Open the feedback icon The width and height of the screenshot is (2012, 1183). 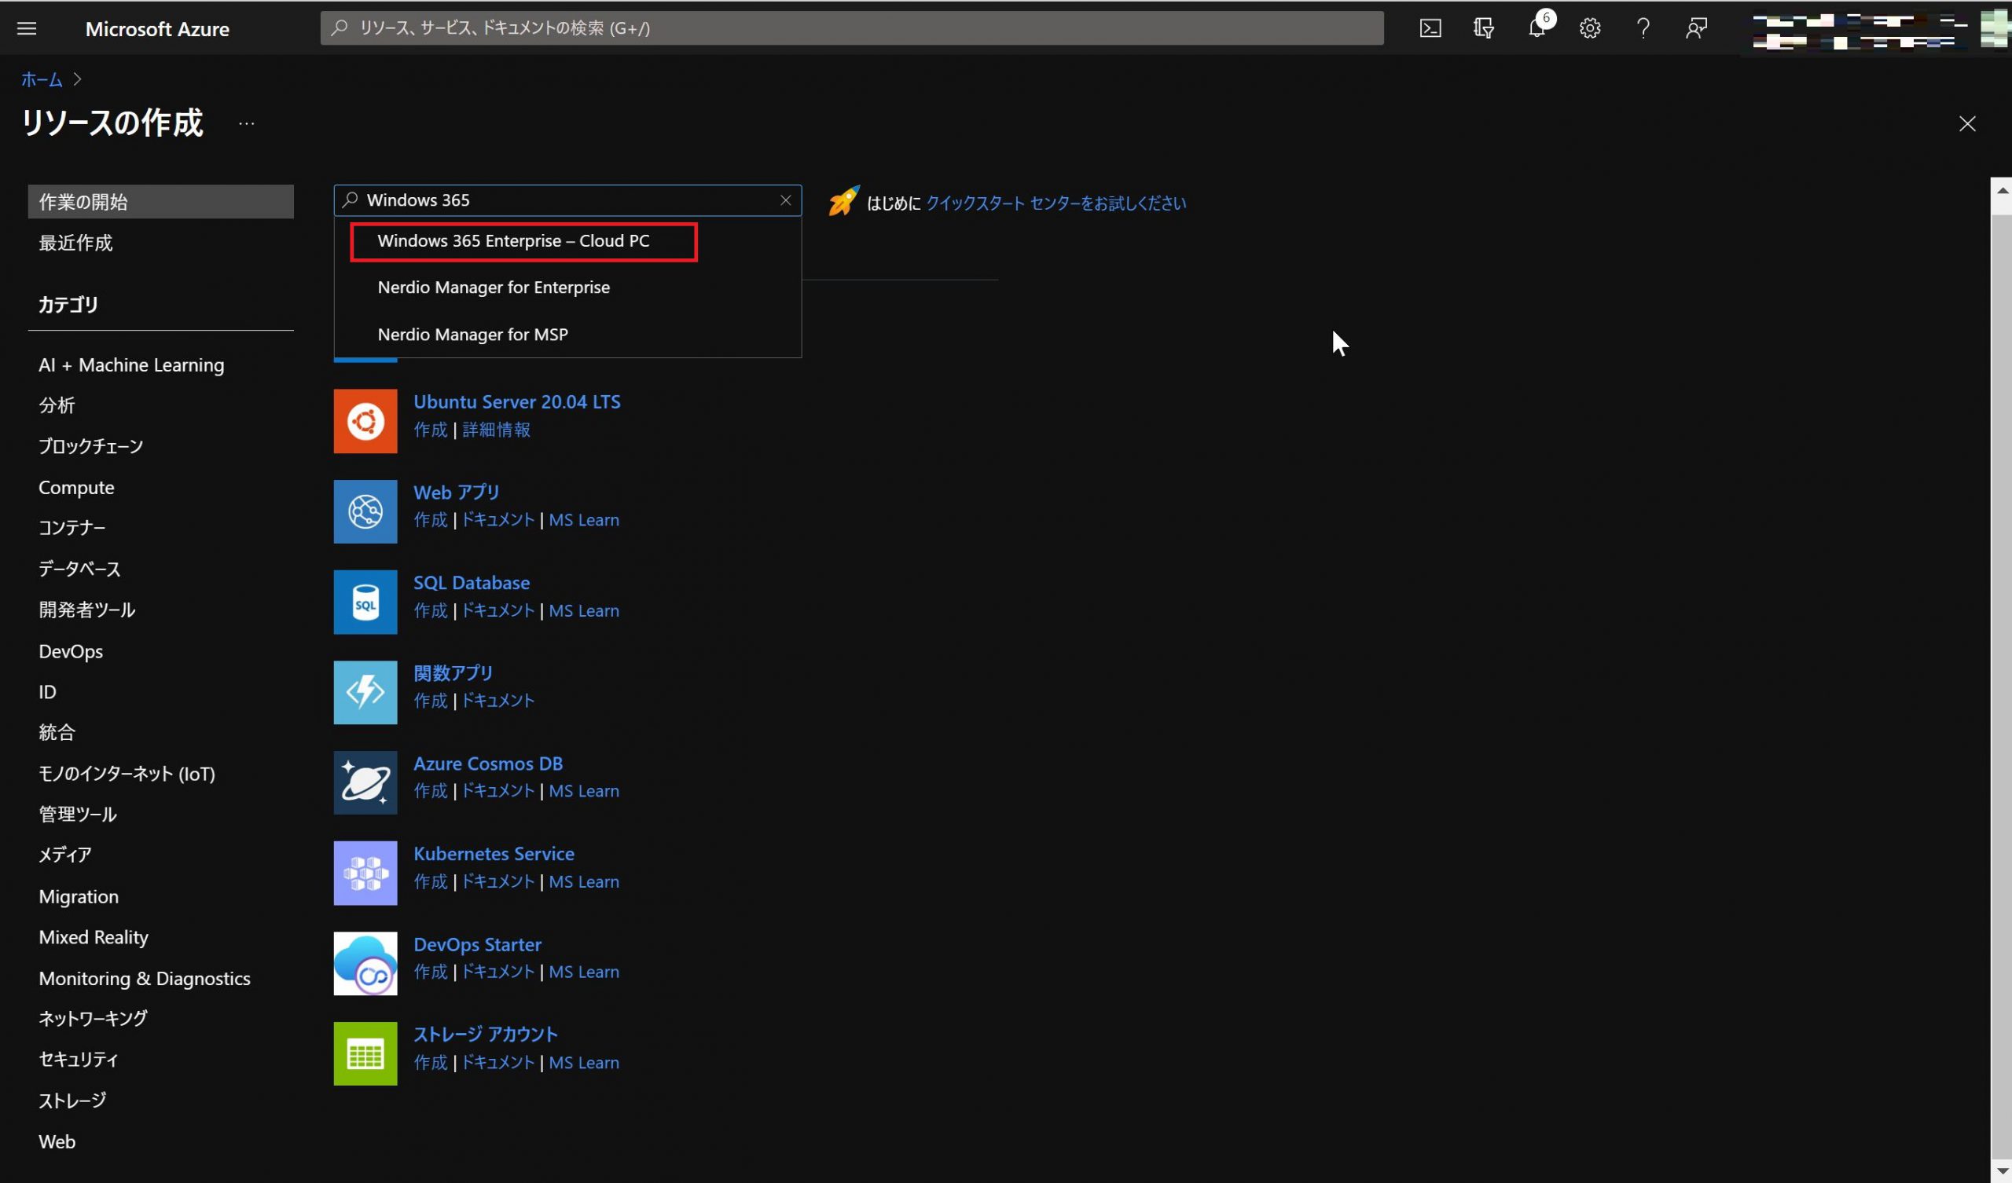1696,29
